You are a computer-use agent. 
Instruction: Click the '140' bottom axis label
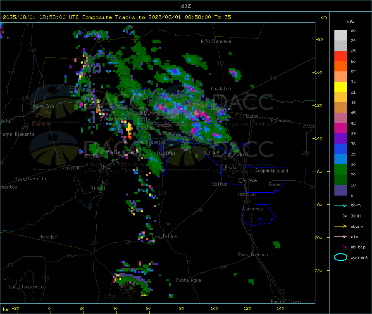(280, 309)
